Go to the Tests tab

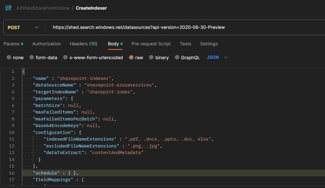coord(185,44)
